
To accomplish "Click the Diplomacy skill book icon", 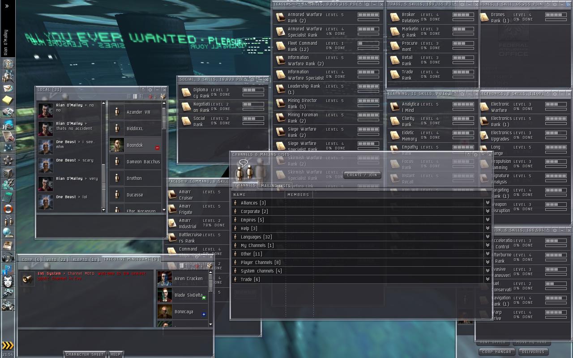I will tap(186, 93).
